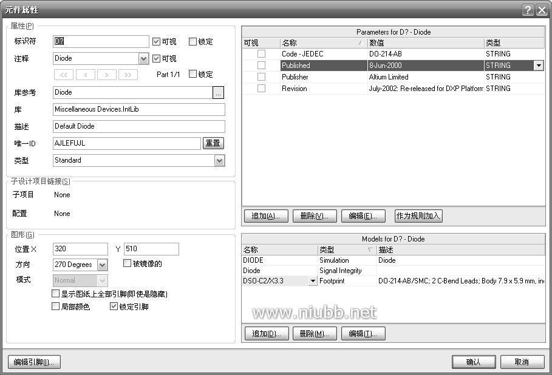Click into the 位置 X input field
The width and height of the screenshot is (552, 375).
pyautogui.click(x=81, y=249)
